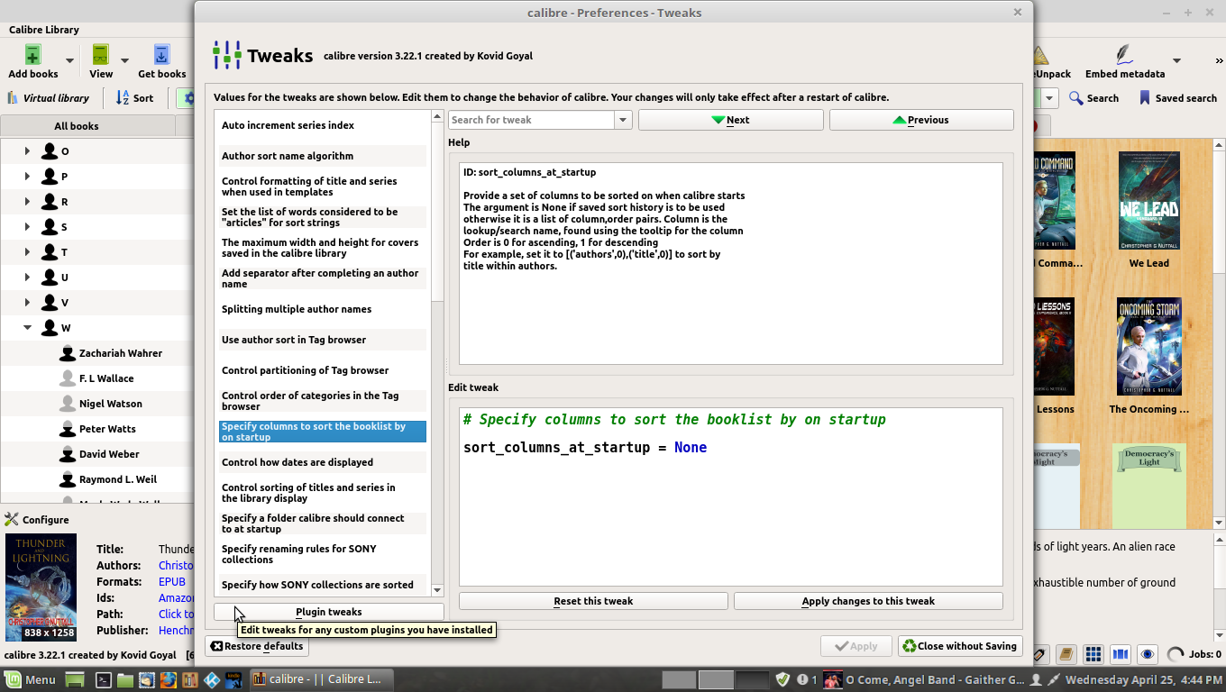The image size is (1226, 692).
Task: Open the Mint Menu on the taskbar
Action: (31, 679)
